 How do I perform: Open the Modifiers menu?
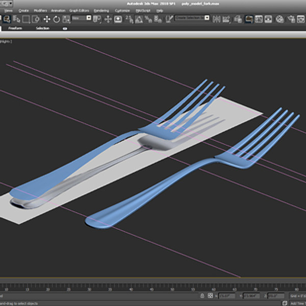click(40, 10)
